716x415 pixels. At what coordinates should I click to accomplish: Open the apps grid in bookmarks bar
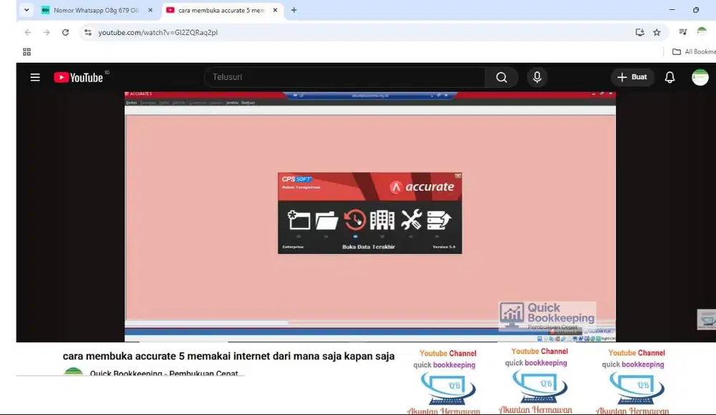coord(27,52)
